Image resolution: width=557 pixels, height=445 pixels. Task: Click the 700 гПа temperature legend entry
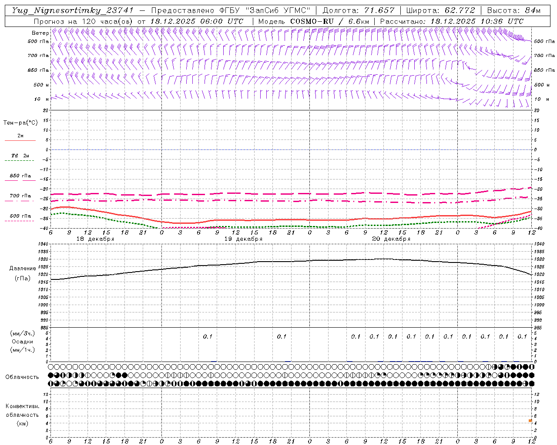click(x=20, y=196)
